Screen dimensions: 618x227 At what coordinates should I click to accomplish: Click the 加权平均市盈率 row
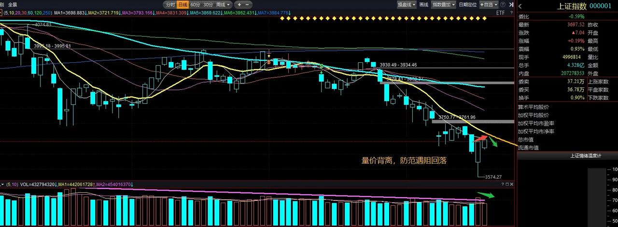536,123
